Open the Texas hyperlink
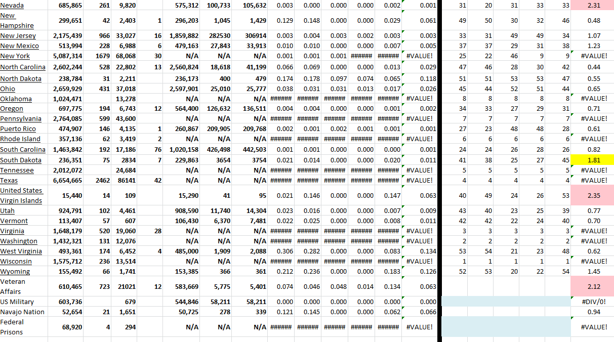The height and width of the screenshot is (342, 614). click(10, 180)
